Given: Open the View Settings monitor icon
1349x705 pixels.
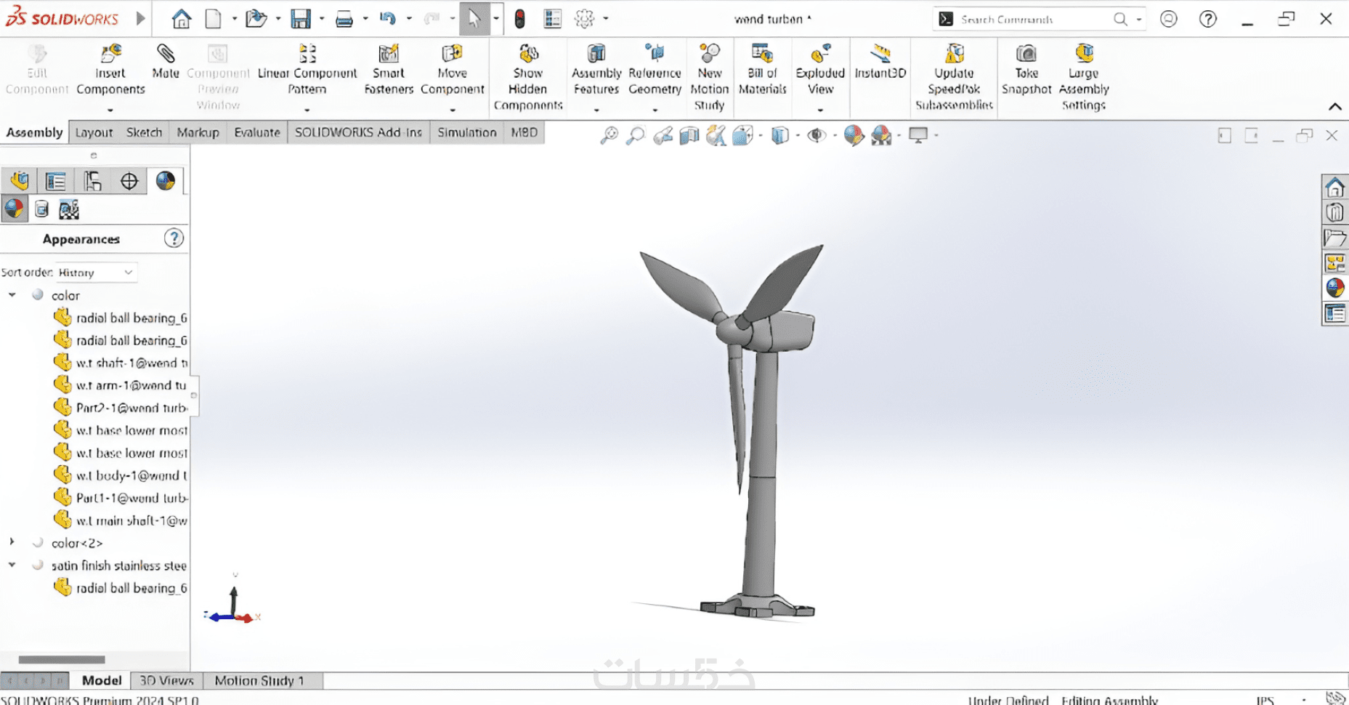Looking at the screenshot, I should pos(918,135).
